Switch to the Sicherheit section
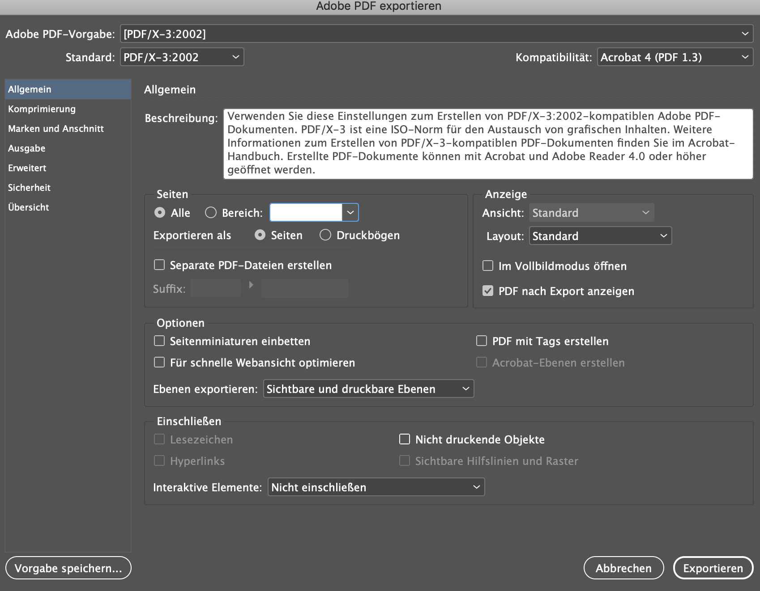Viewport: 760px width, 591px height. 68,188
